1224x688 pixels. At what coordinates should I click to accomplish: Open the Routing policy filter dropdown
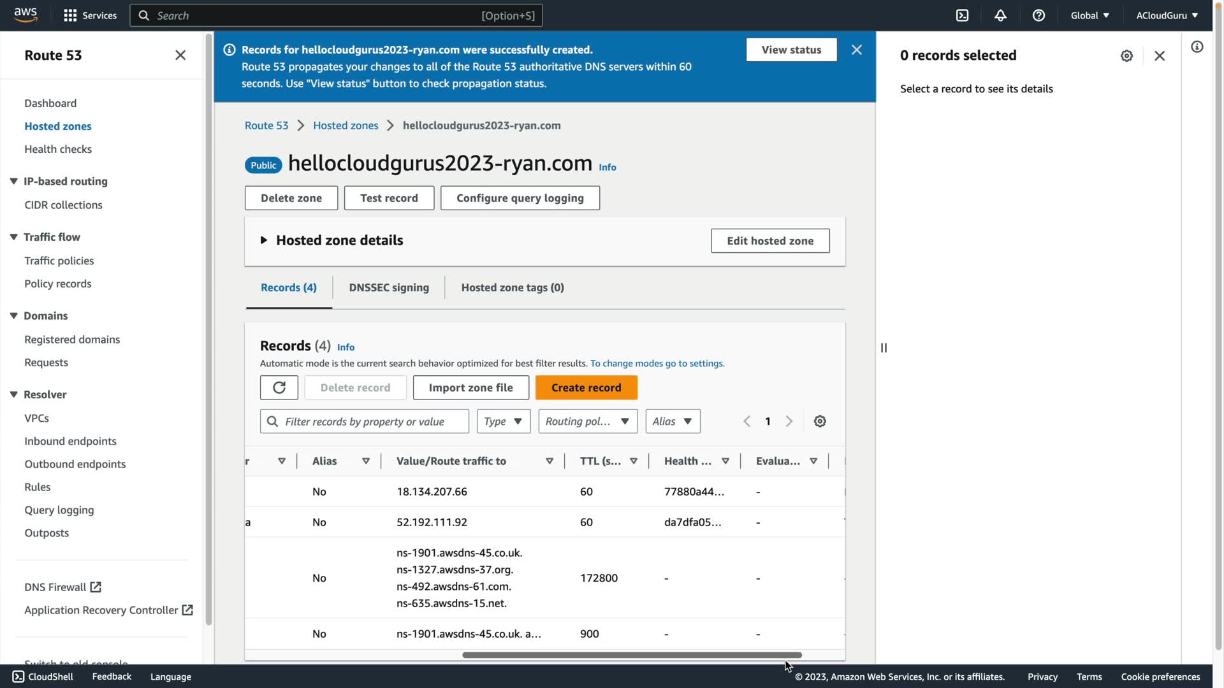[587, 421]
